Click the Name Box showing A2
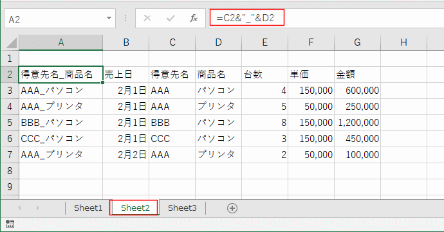444x232 pixels. coord(60,19)
